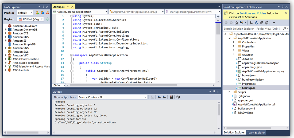Switch to the Team Explorer tab

point(256,132)
